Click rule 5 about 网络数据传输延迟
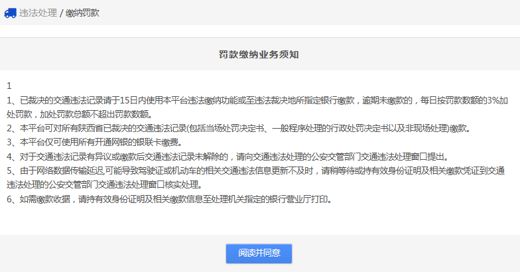The image size is (520, 272). tap(256, 170)
